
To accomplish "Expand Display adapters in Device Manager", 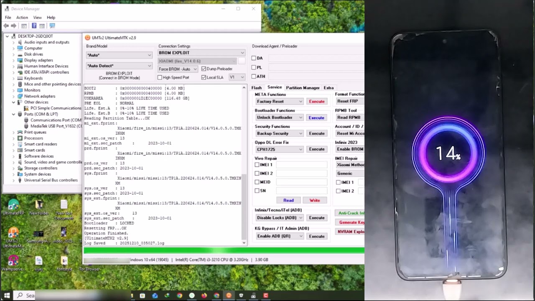I will (13, 60).
